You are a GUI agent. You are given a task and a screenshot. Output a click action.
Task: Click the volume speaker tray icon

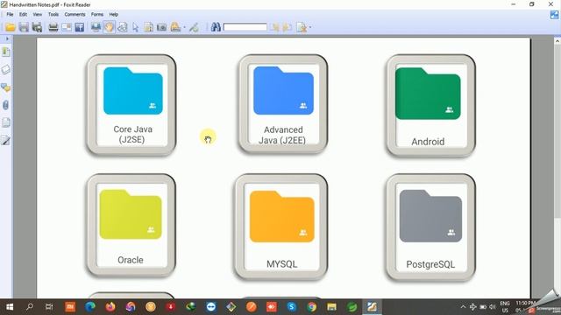[x=493, y=307]
